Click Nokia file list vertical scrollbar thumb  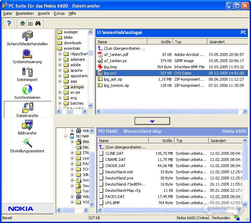245,162
